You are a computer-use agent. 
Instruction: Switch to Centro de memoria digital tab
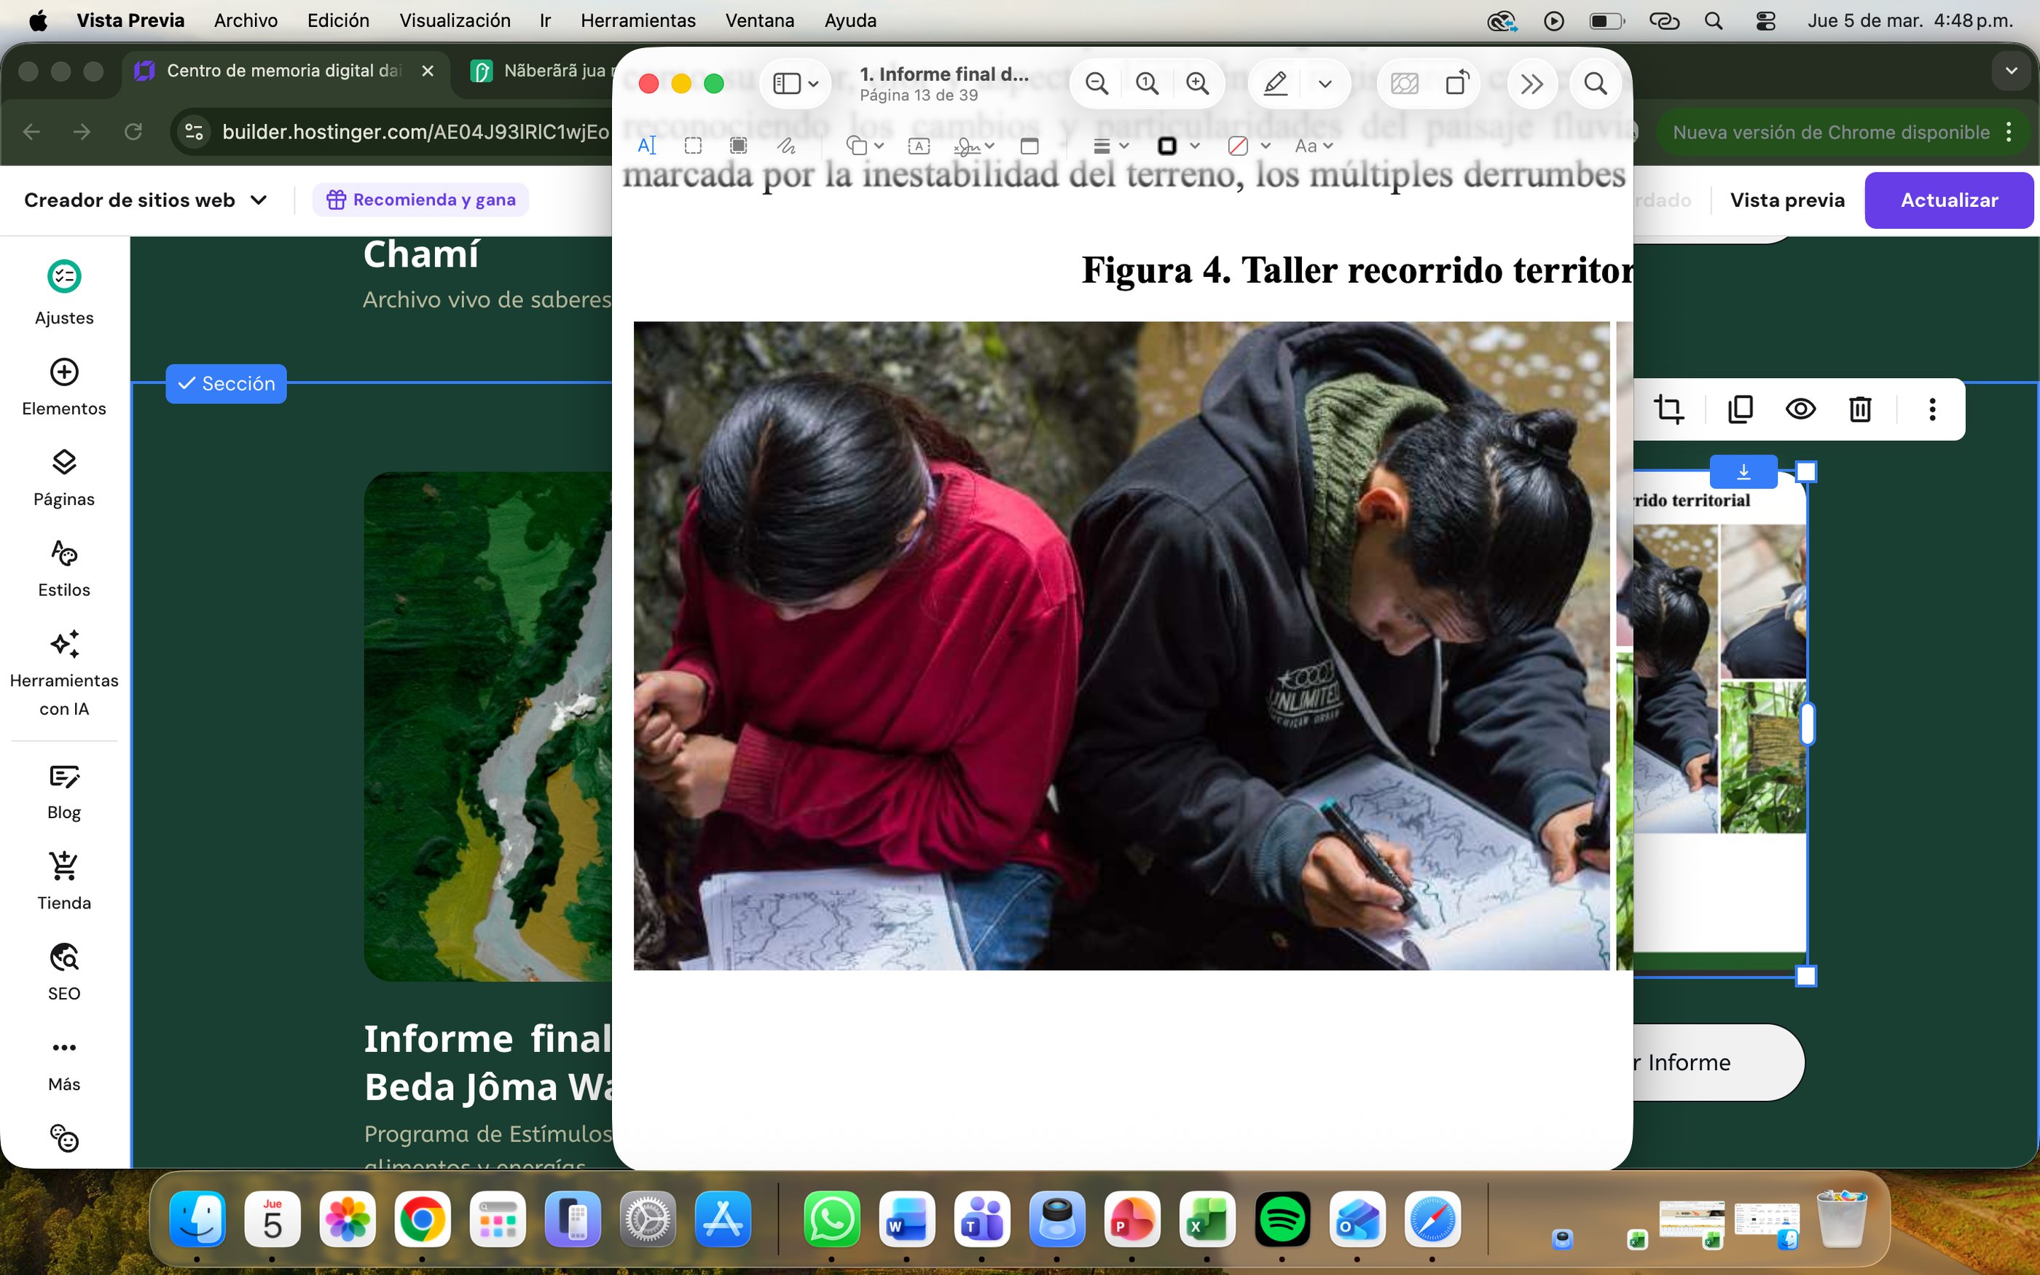click(x=283, y=71)
